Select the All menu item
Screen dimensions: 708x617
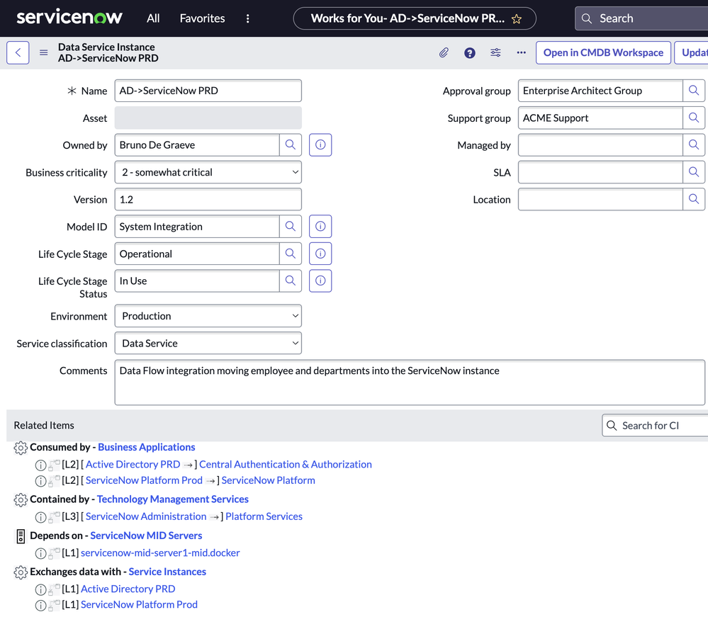coord(152,18)
